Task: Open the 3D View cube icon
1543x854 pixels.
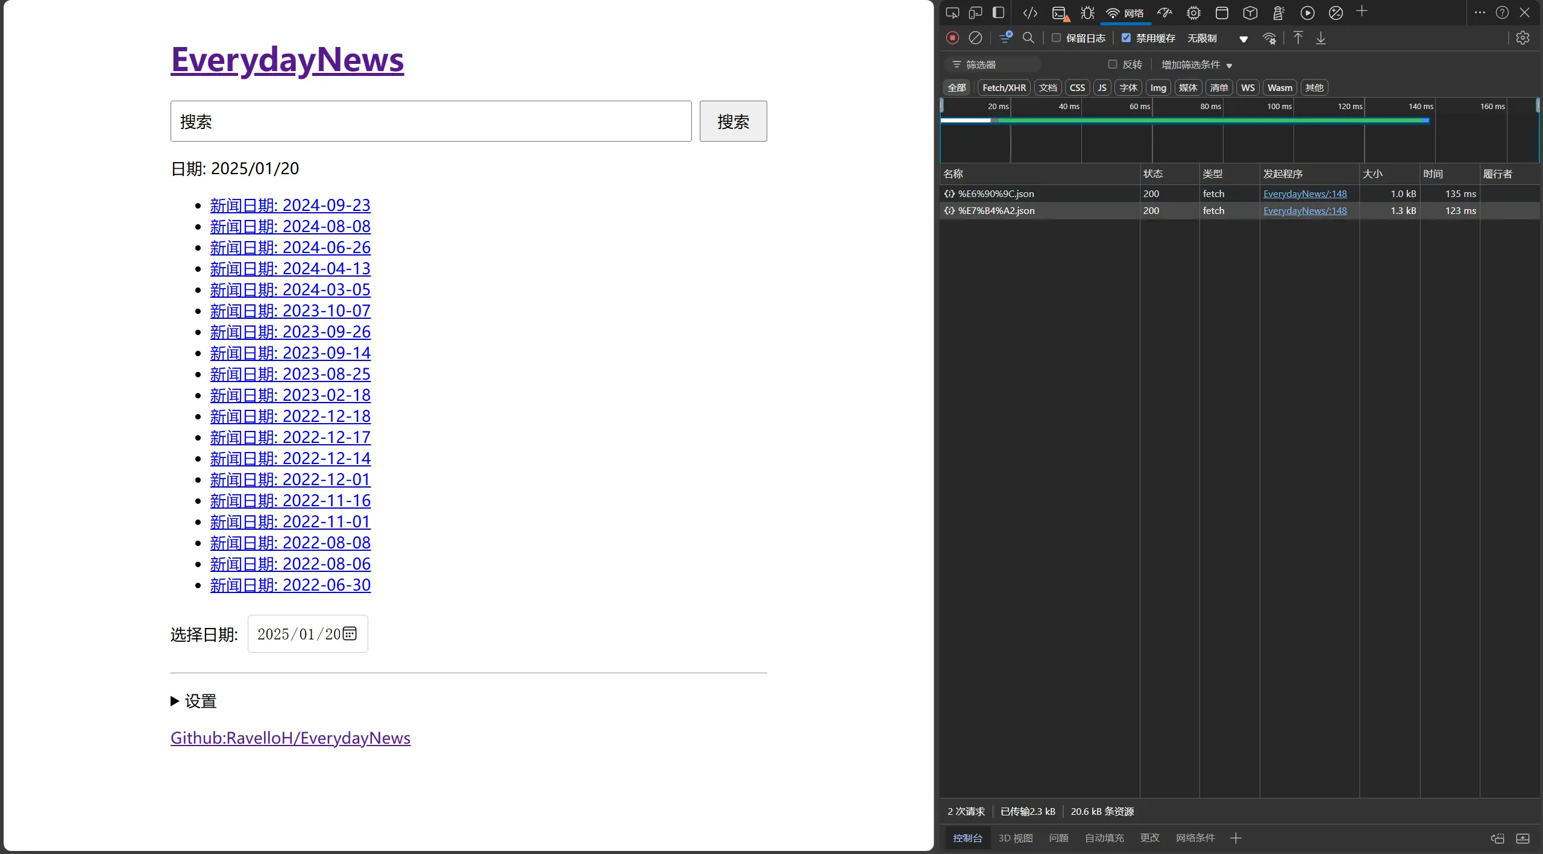Action: point(1250,13)
